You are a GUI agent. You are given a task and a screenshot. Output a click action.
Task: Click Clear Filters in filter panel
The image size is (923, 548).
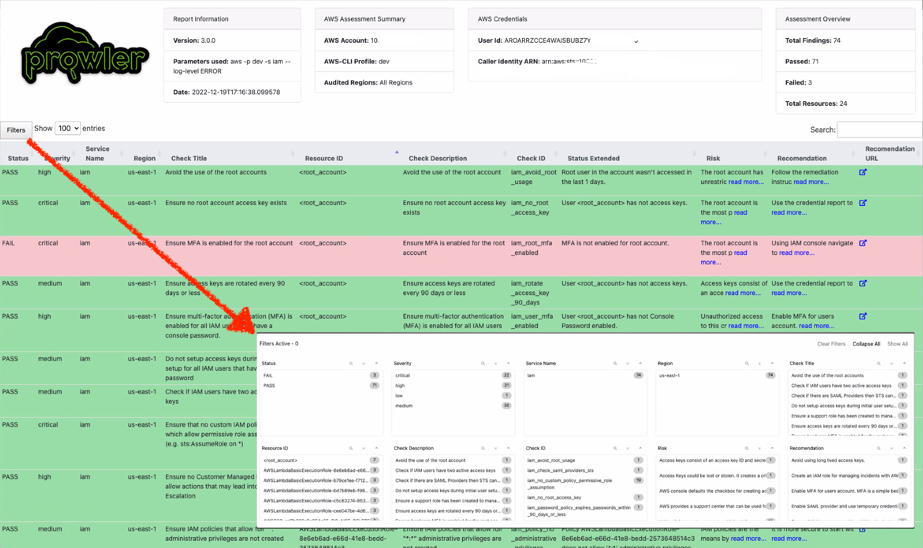(831, 344)
